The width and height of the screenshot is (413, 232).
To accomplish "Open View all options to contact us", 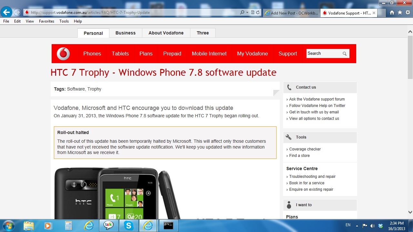I will pos(314,119).
